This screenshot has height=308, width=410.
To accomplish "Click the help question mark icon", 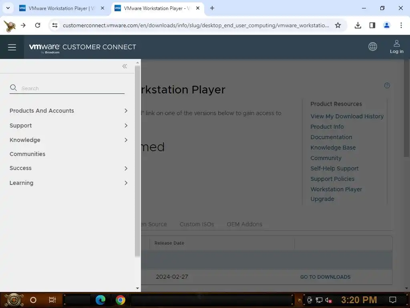I will tap(387, 85).
